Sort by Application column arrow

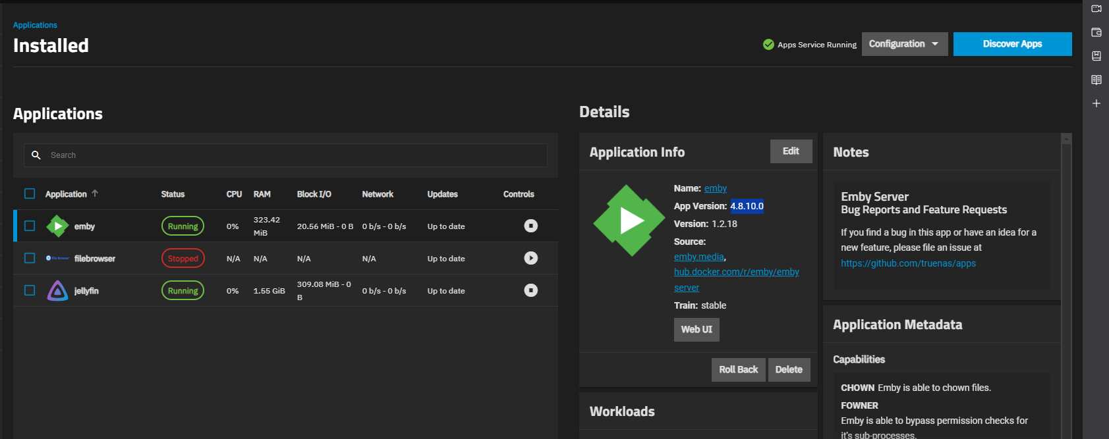(95, 194)
